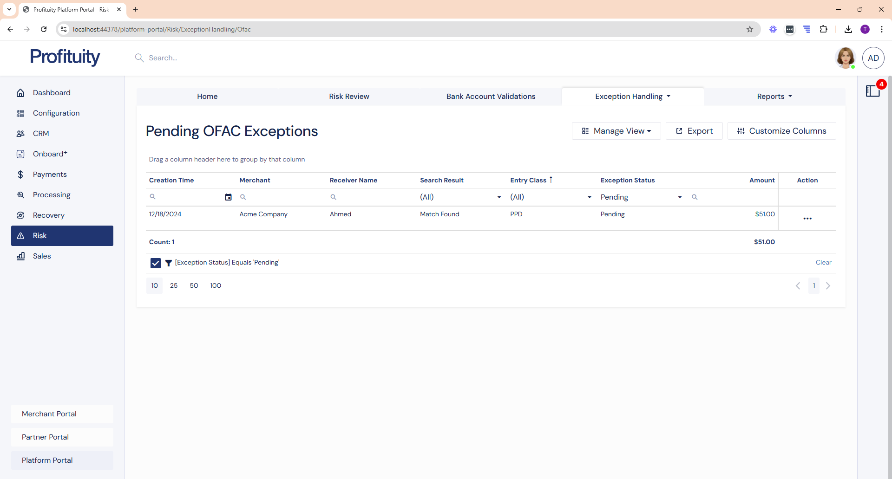Viewport: 892px width, 479px height.
Task: Expand the Manage View dropdown
Action: pos(616,131)
